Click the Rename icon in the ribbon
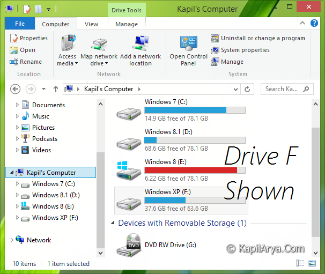 (x=14, y=62)
